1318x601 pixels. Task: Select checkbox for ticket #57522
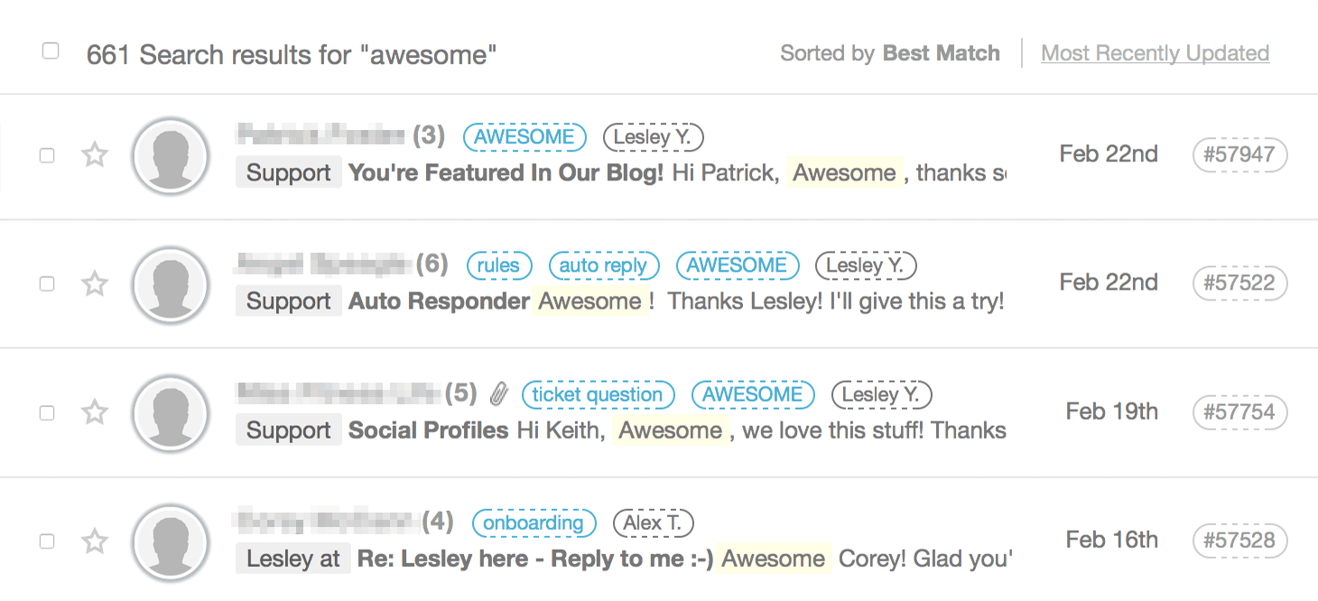coord(47,284)
